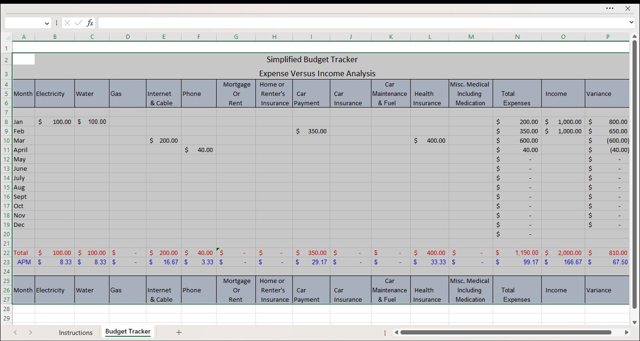Click top 'Misc. Medical Including Medication' header cell
The width and height of the screenshot is (640, 341).
pos(471,94)
